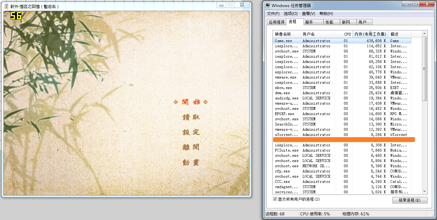Select svchost.exe NETWORK SE... row

(x=342, y=166)
